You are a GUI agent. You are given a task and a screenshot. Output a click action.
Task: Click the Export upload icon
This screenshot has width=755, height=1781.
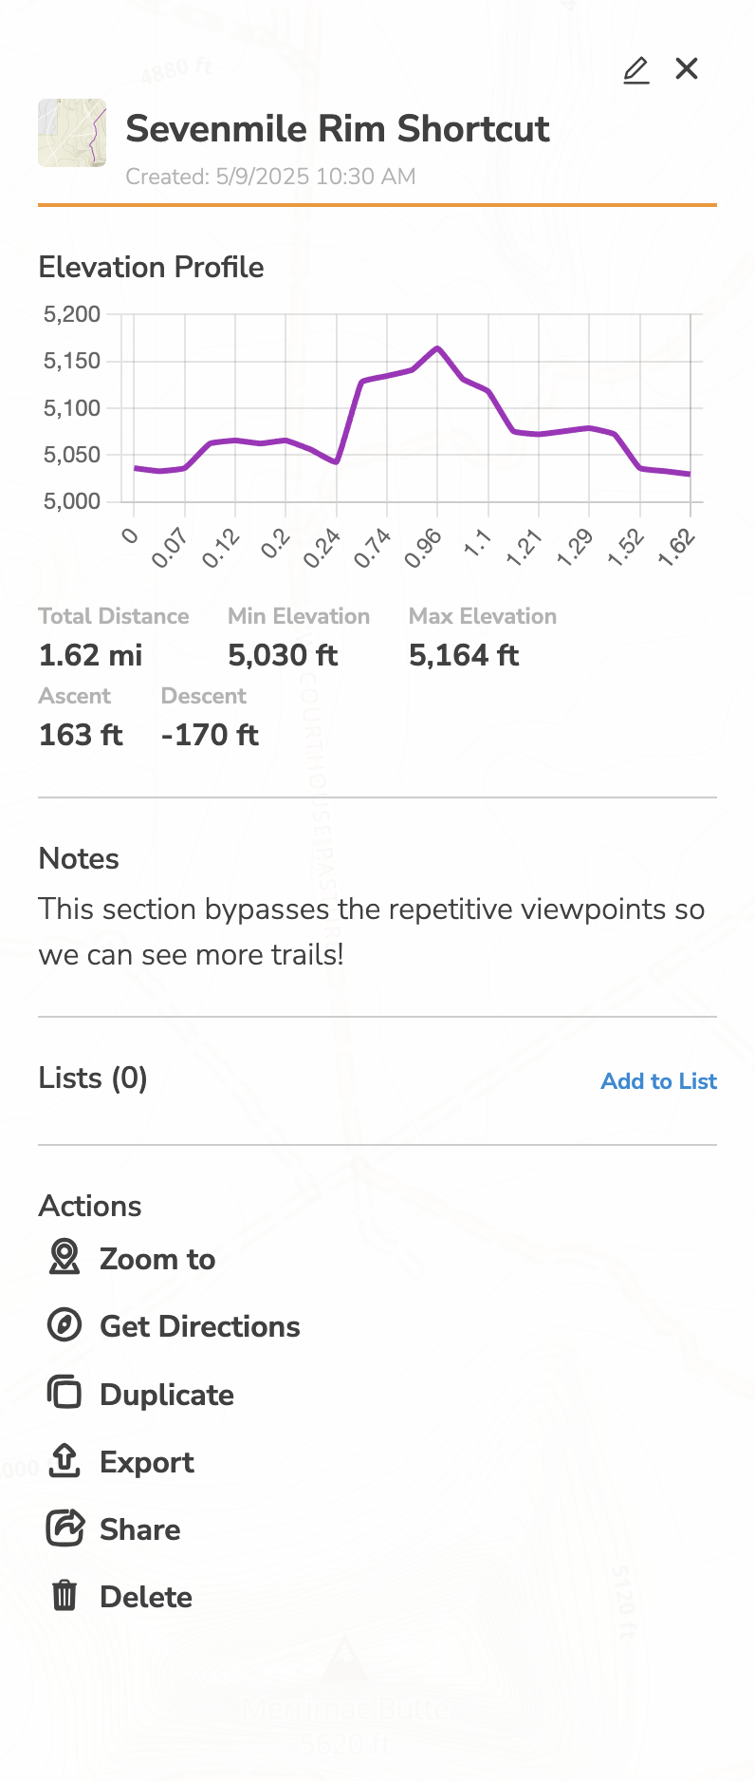tap(64, 1460)
